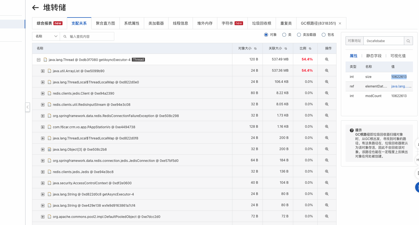
Task: Open the 类加载器 tab in tab bar
Action: pyautogui.click(x=156, y=23)
